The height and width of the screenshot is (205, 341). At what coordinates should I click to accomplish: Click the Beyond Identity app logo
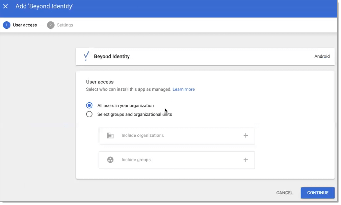tap(86, 56)
